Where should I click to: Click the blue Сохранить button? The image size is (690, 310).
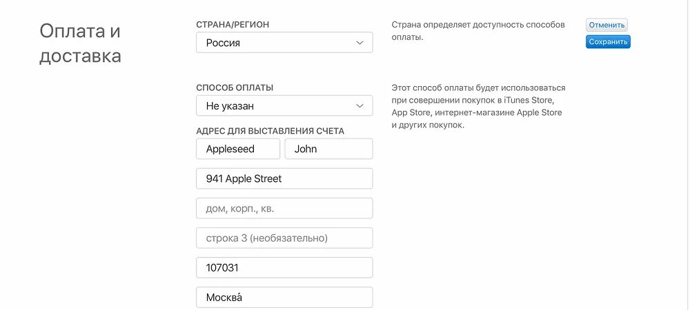click(x=608, y=42)
